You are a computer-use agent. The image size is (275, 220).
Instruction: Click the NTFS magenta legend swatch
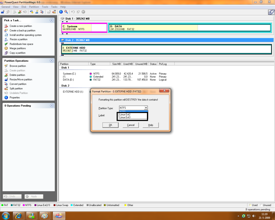coord(24,205)
